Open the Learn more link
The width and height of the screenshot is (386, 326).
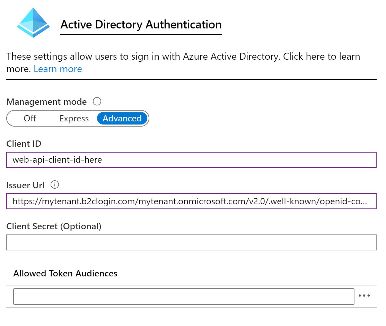[58, 69]
